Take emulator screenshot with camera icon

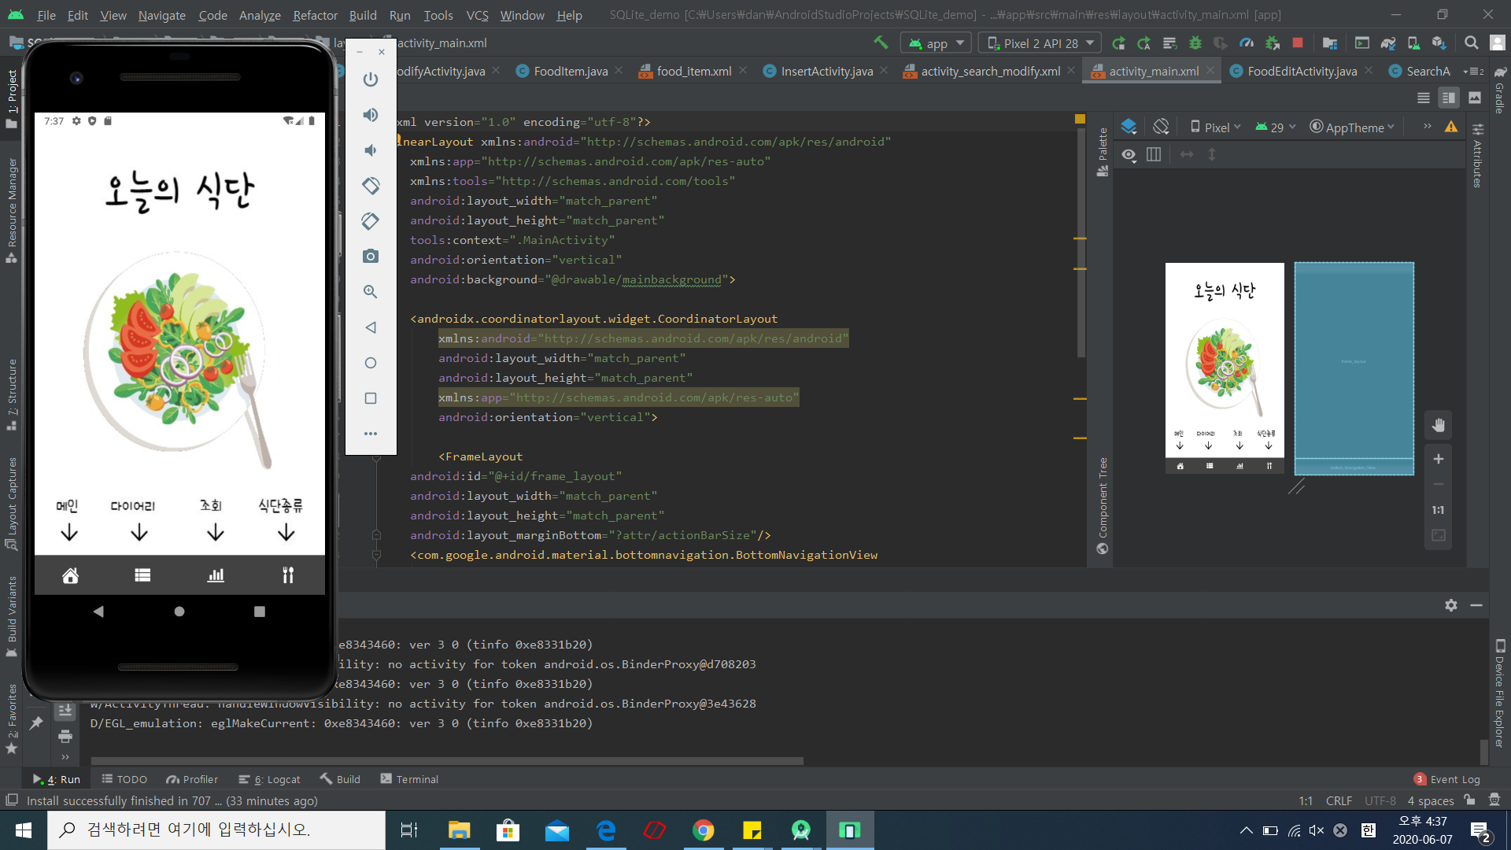(371, 257)
